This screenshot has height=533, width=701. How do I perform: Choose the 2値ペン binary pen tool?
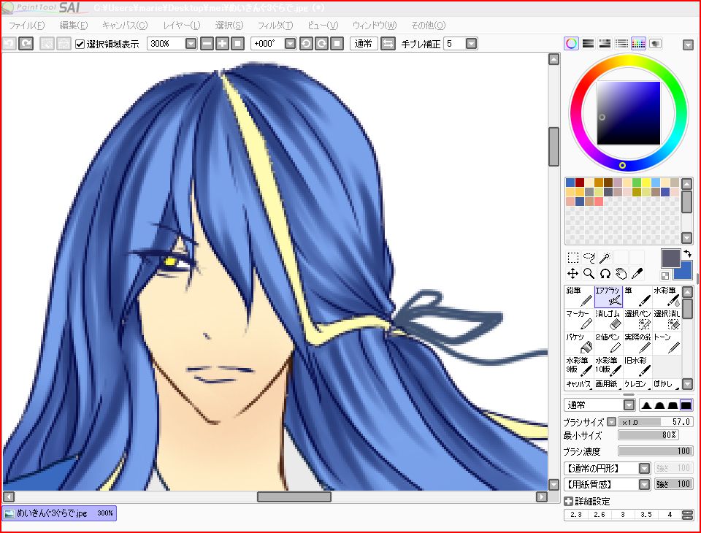click(x=608, y=343)
